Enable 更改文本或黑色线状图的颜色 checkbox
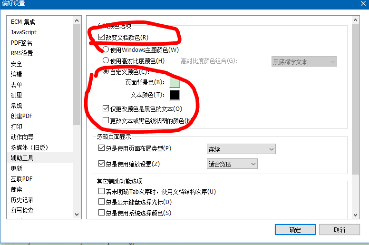 pyautogui.click(x=106, y=120)
